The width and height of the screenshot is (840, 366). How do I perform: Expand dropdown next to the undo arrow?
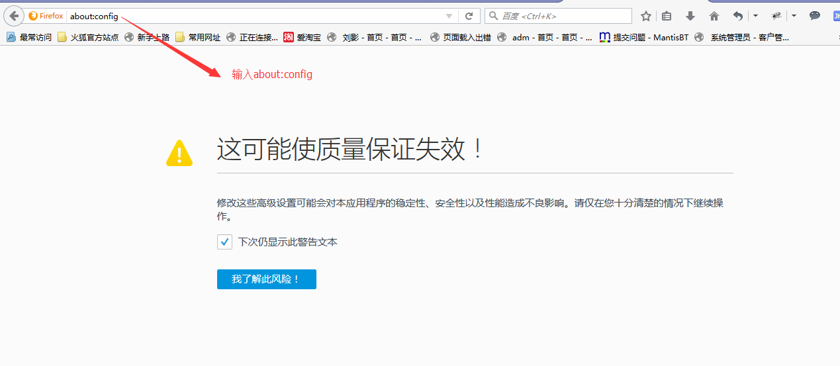(756, 16)
